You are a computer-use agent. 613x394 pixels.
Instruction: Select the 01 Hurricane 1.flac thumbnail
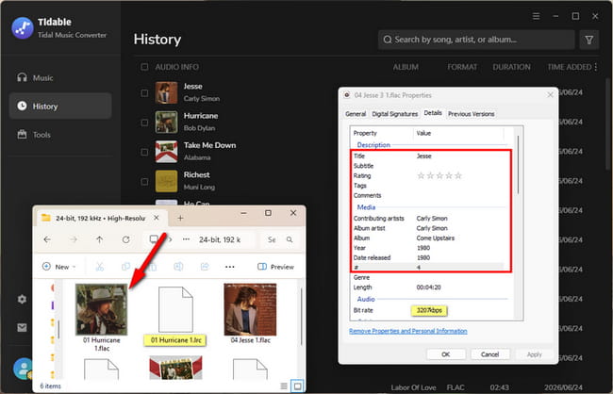(101, 309)
